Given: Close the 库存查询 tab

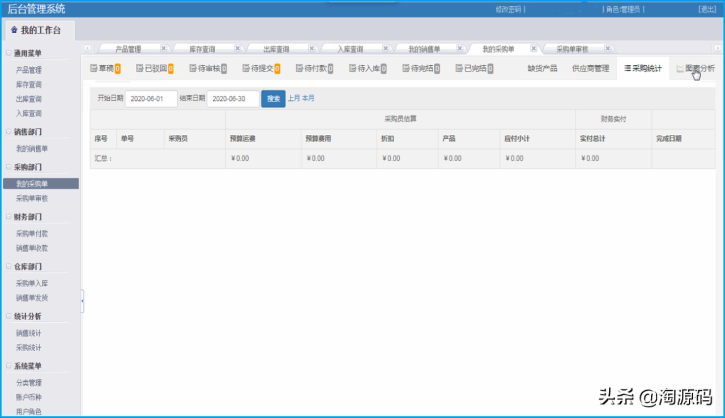Looking at the screenshot, I should 237,49.
